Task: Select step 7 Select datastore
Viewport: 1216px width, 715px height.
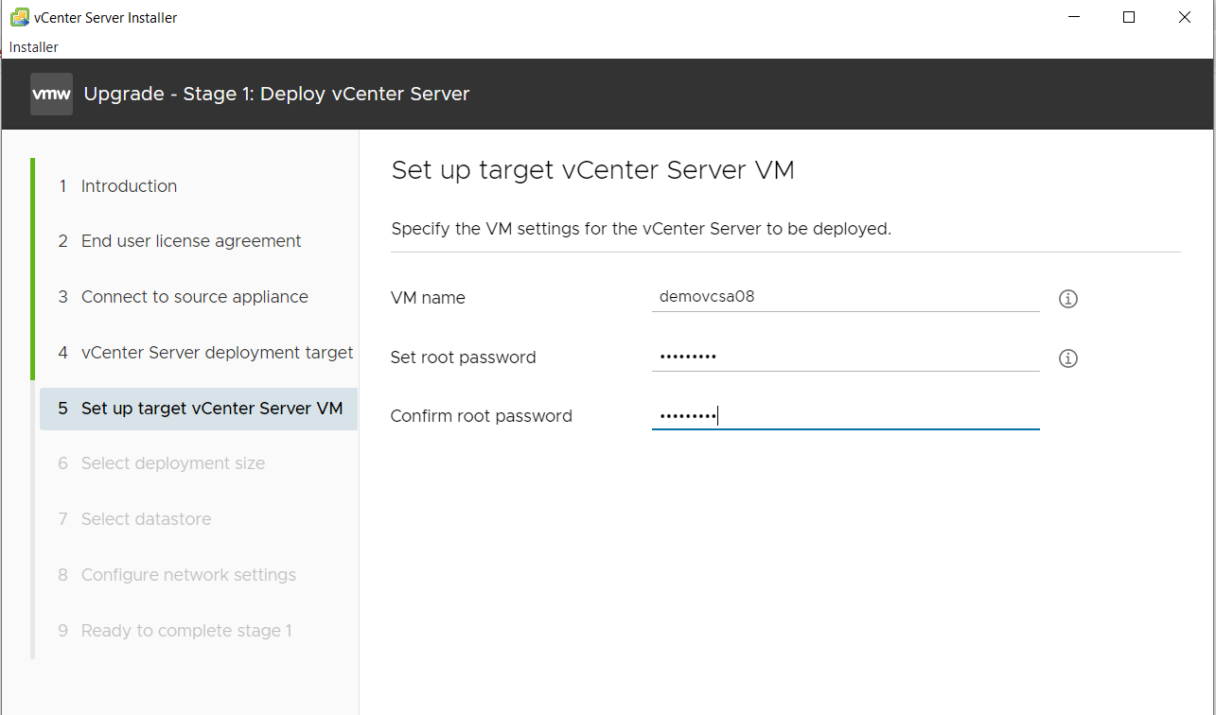Action: coord(134,519)
